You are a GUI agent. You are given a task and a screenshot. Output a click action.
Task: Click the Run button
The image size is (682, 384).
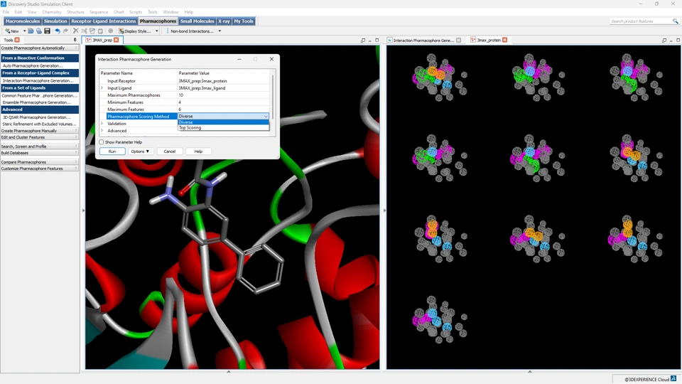point(112,151)
